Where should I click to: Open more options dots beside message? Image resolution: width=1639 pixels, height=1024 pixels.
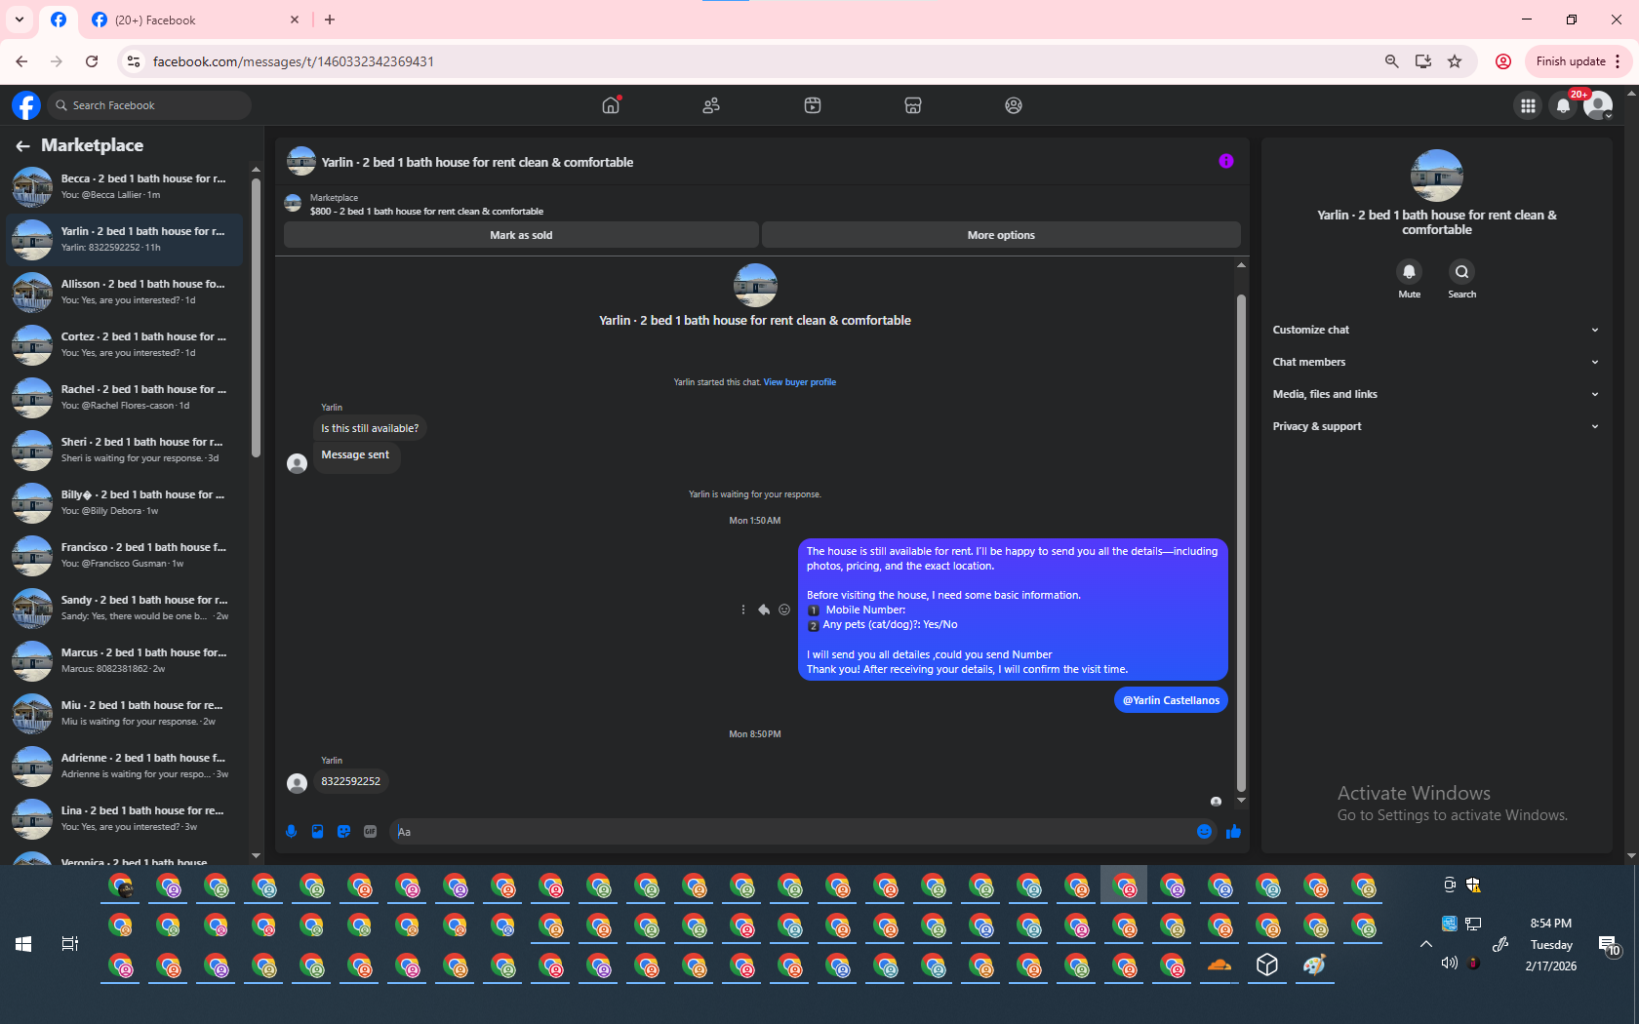(743, 610)
